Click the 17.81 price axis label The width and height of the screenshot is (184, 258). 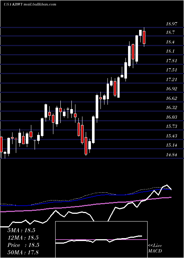click(x=172, y=61)
